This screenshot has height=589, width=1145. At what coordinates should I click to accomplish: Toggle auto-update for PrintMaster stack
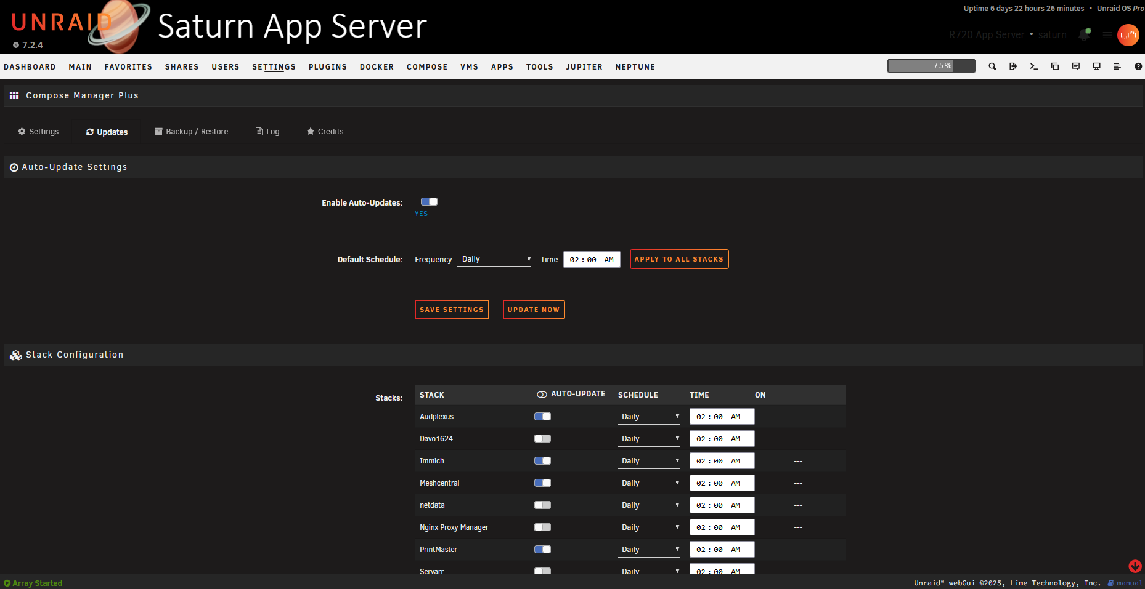[542, 550]
